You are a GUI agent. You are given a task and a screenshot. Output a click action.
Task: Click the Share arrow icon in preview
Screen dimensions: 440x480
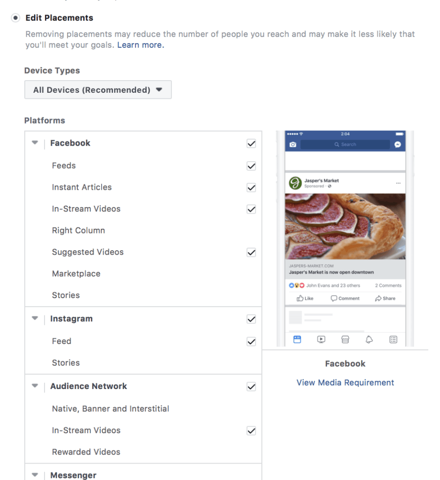point(378,298)
